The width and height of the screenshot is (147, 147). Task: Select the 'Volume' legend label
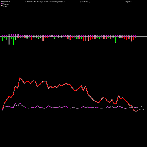point(6,4)
